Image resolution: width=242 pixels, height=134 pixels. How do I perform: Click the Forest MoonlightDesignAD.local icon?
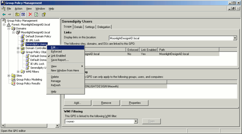pyautogui.click(x=9, y=24)
